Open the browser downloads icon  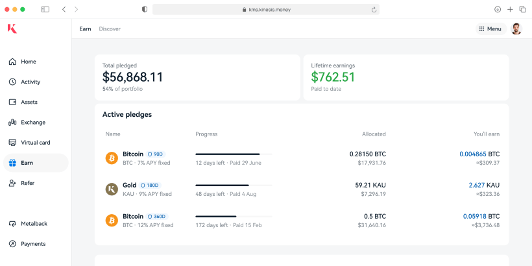[498, 10]
